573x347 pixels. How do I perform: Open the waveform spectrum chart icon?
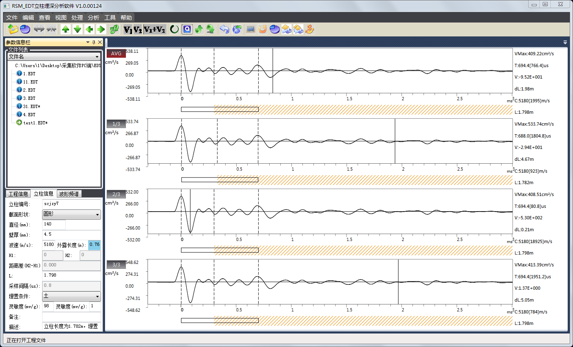click(251, 29)
